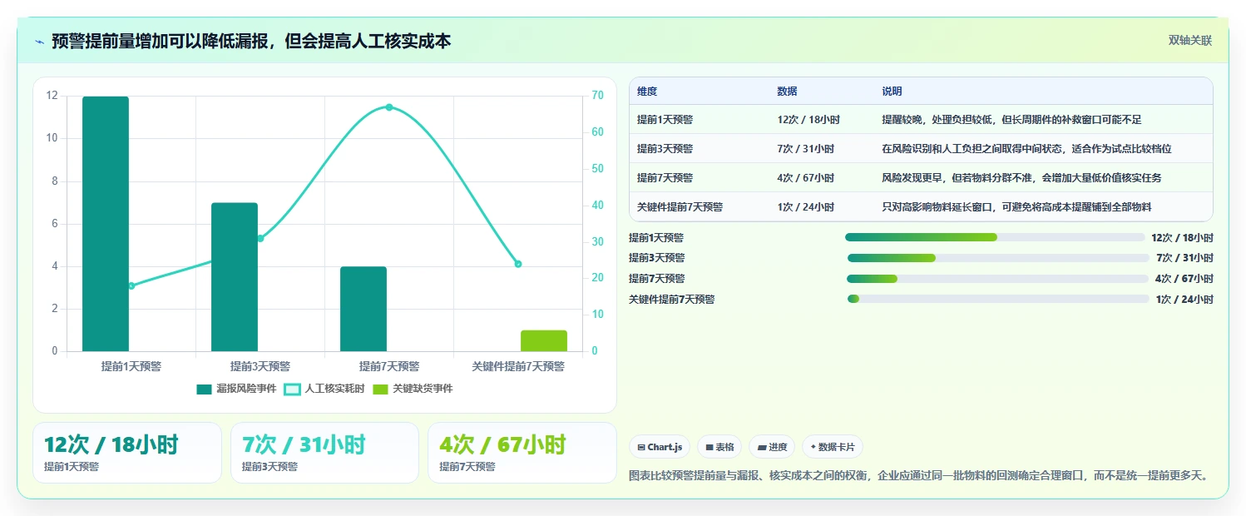
Task: Click the description starting 风险发现更早
Action: point(1021,178)
